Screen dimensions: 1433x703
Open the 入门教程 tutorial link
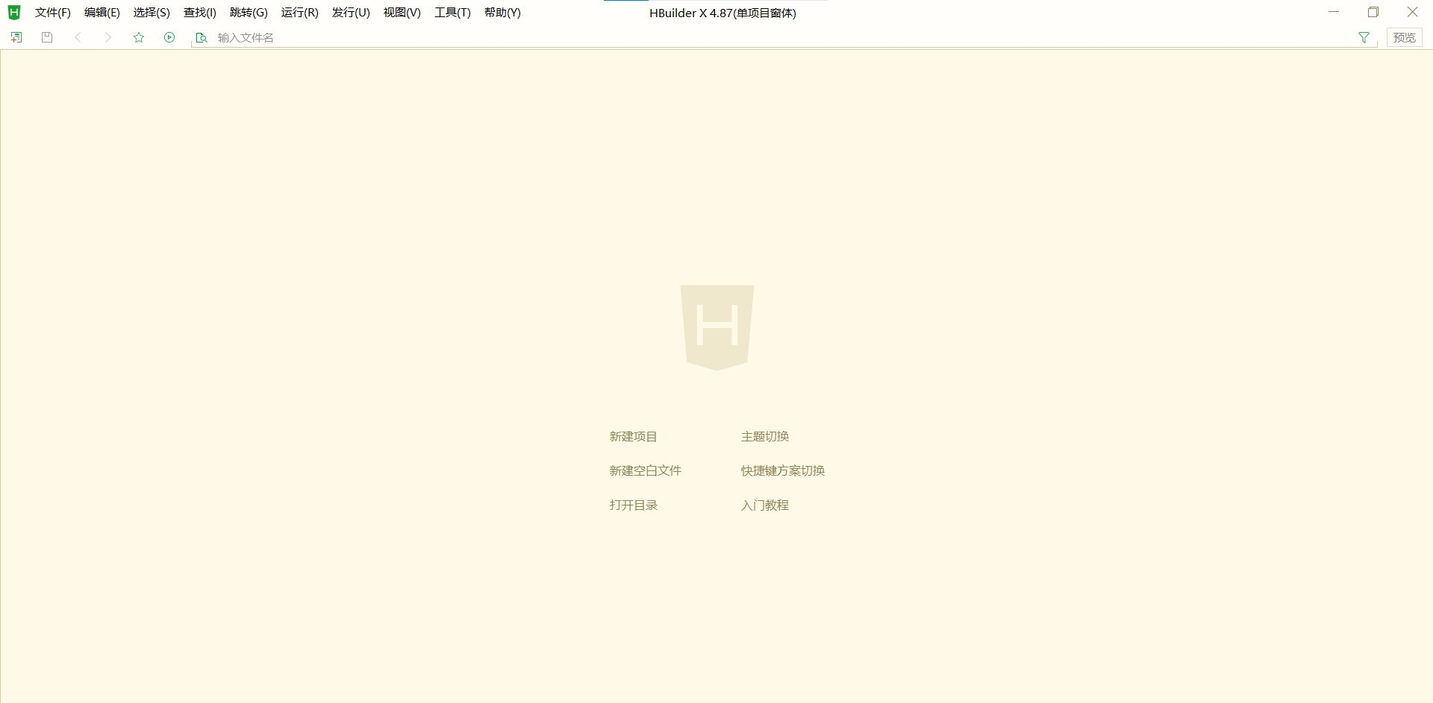click(764, 505)
